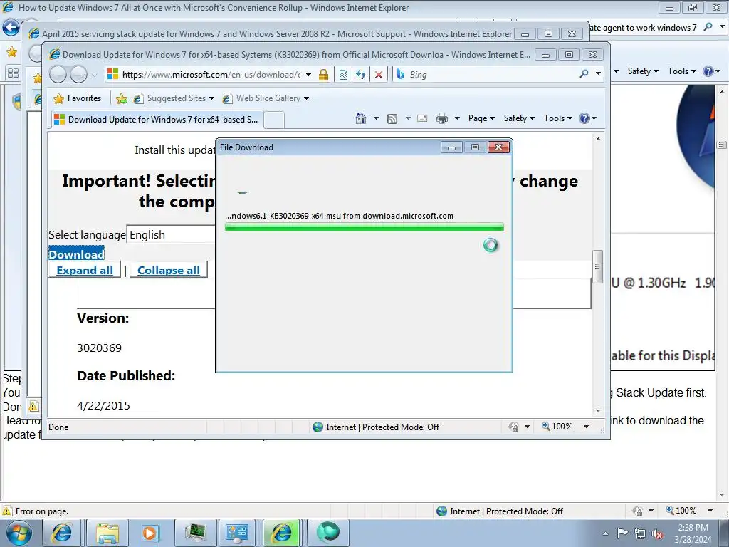
Task: Click the security lock icon in the address bar
Action: pos(324,74)
